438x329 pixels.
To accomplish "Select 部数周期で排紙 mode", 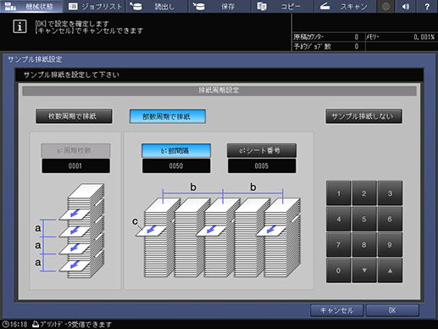I will pyautogui.click(x=168, y=116).
